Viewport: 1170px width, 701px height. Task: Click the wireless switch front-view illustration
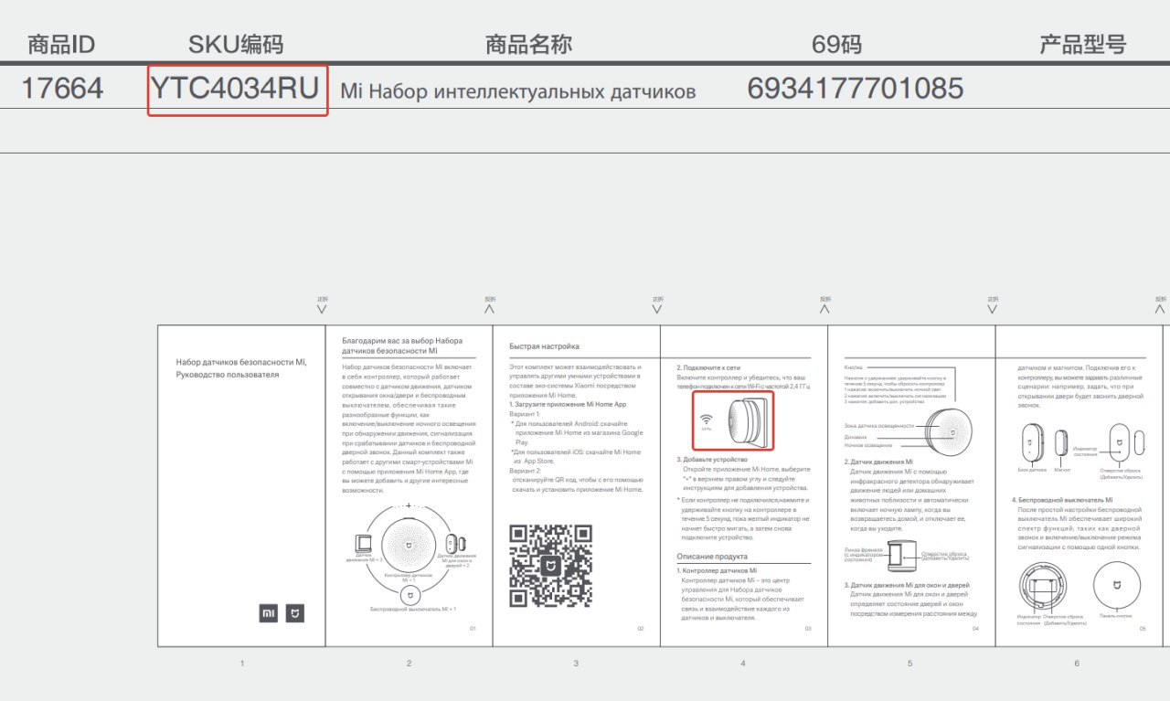click(x=1116, y=587)
